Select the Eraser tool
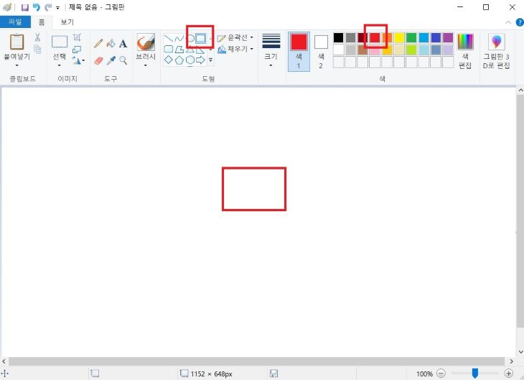 (x=98, y=60)
